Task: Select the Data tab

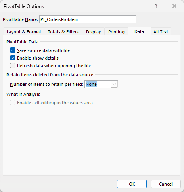Action: pos(139,31)
